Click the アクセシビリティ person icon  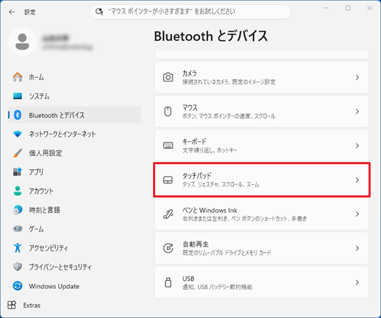click(x=17, y=248)
